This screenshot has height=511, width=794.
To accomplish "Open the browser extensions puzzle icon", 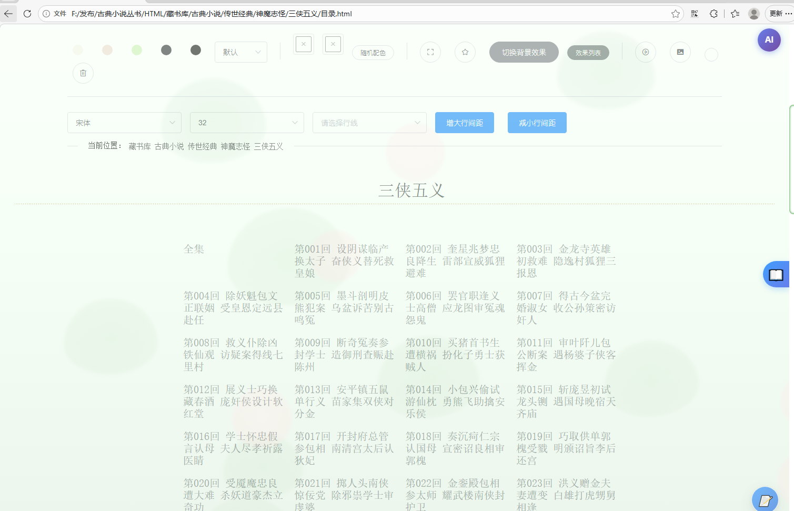I will pyautogui.click(x=713, y=14).
